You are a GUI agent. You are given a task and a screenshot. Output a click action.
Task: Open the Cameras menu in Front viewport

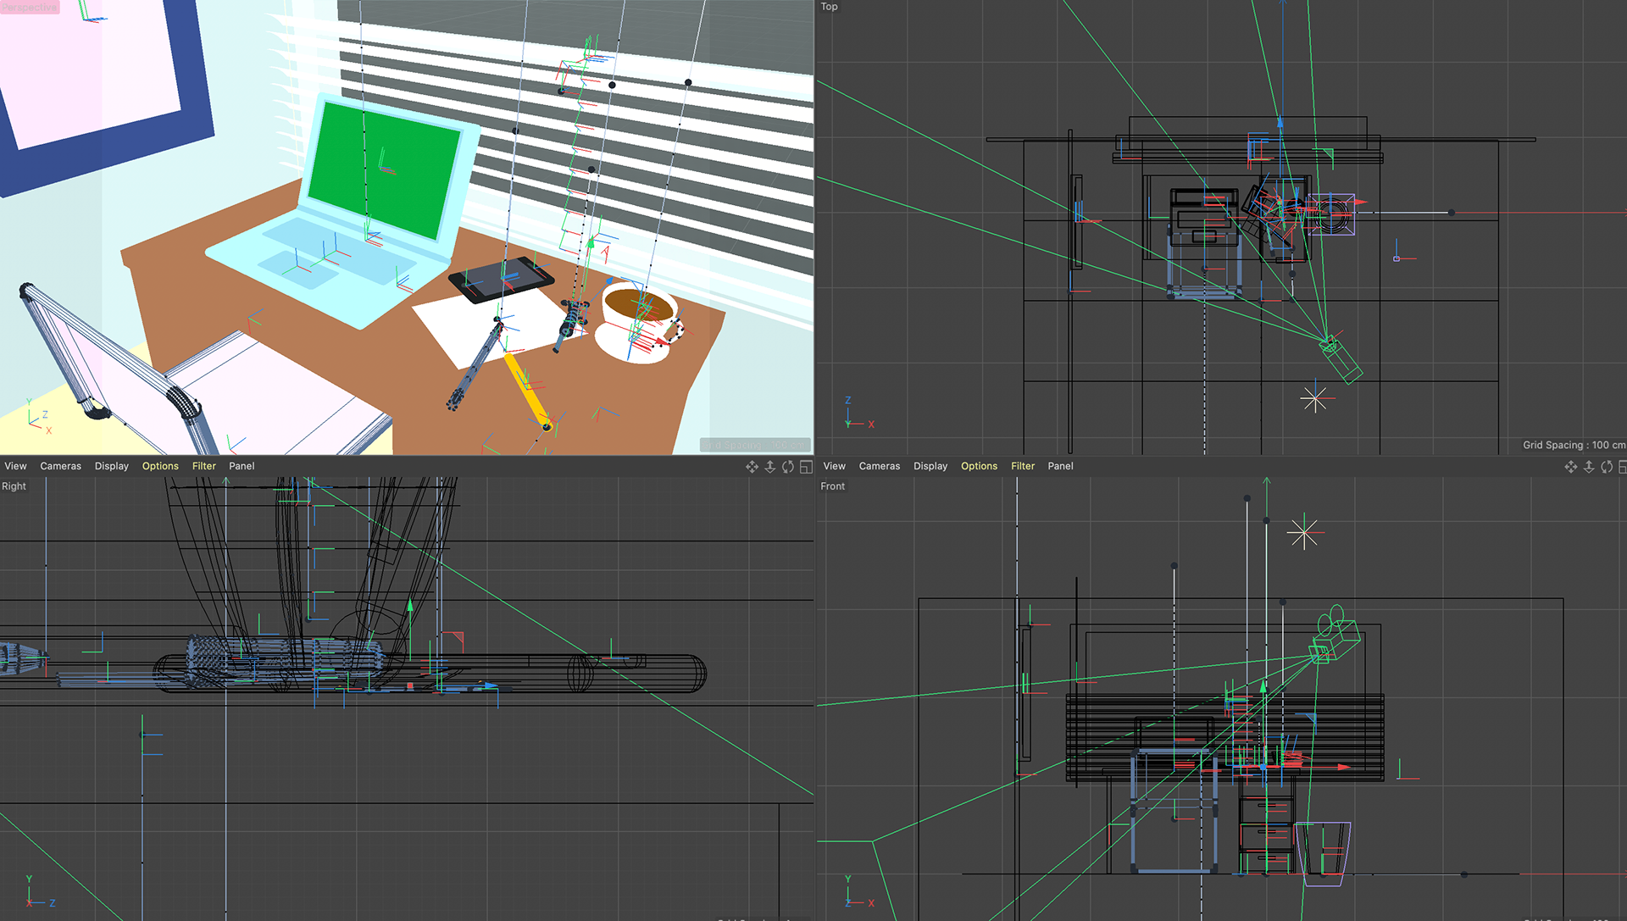[x=879, y=466]
